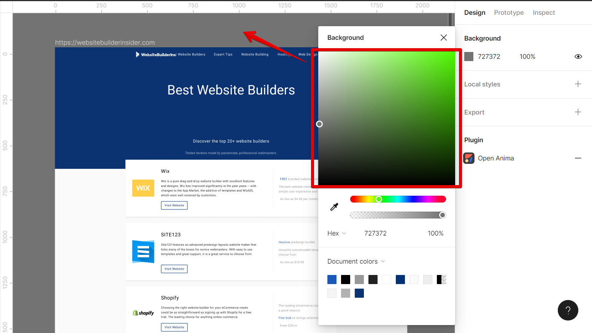Switch to the Prototype tab
Screen dimensions: 592x333
click(509, 13)
